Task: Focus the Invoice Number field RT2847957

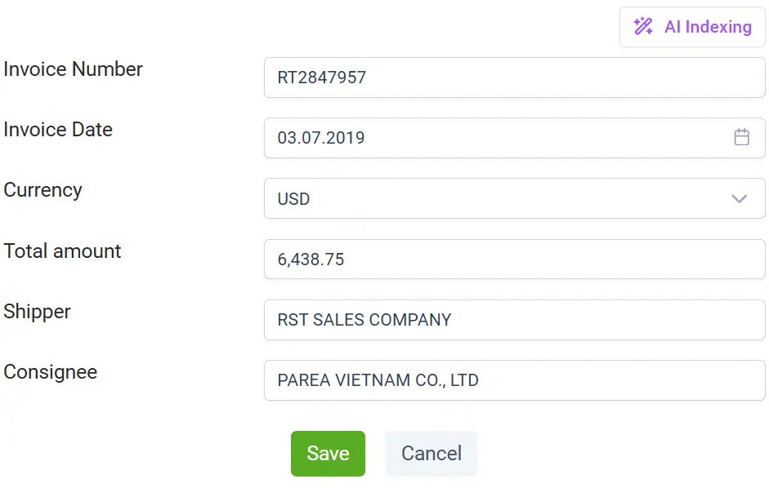Action: (x=514, y=78)
